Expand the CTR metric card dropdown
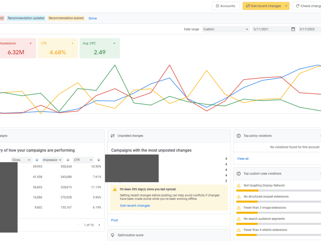Viewport: 321px width, 241px height. pos(72,43)
